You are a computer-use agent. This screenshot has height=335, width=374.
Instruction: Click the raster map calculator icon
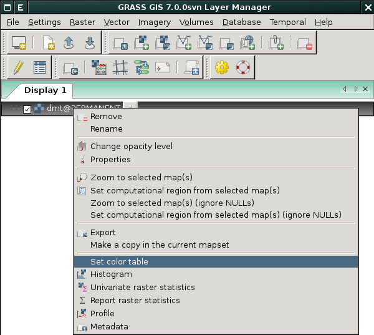click(x=98, y=67)
